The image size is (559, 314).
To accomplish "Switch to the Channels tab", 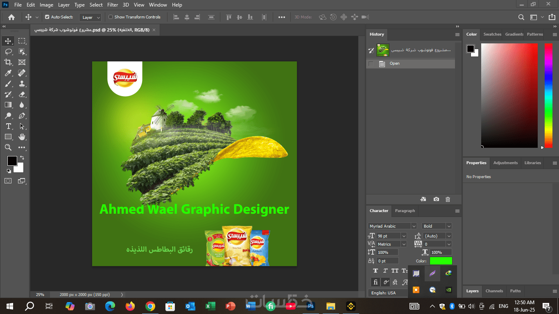I will point(494,291).
